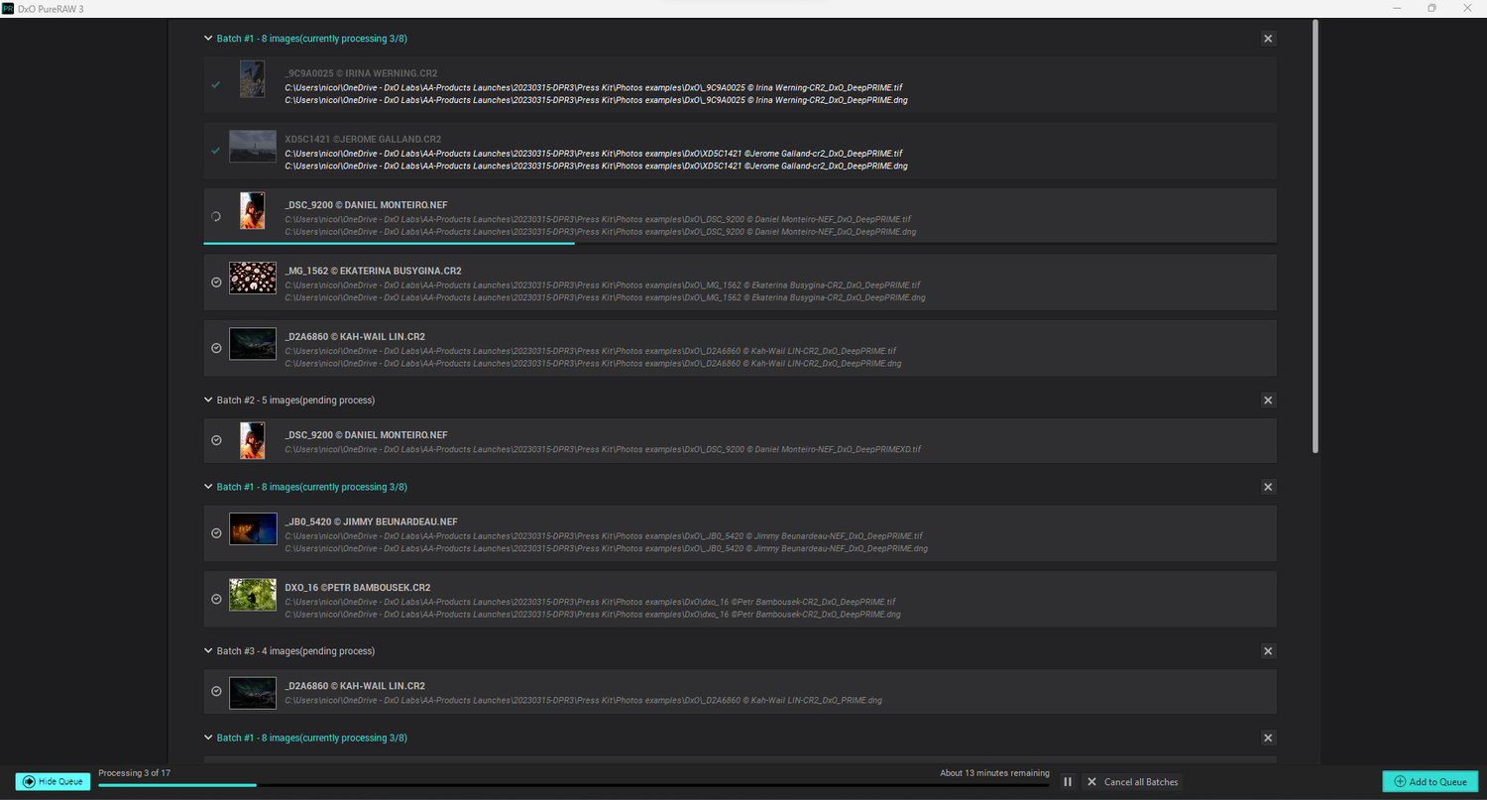Remove Batch #3 with its X button
1487x800 pixels.
1268,651
